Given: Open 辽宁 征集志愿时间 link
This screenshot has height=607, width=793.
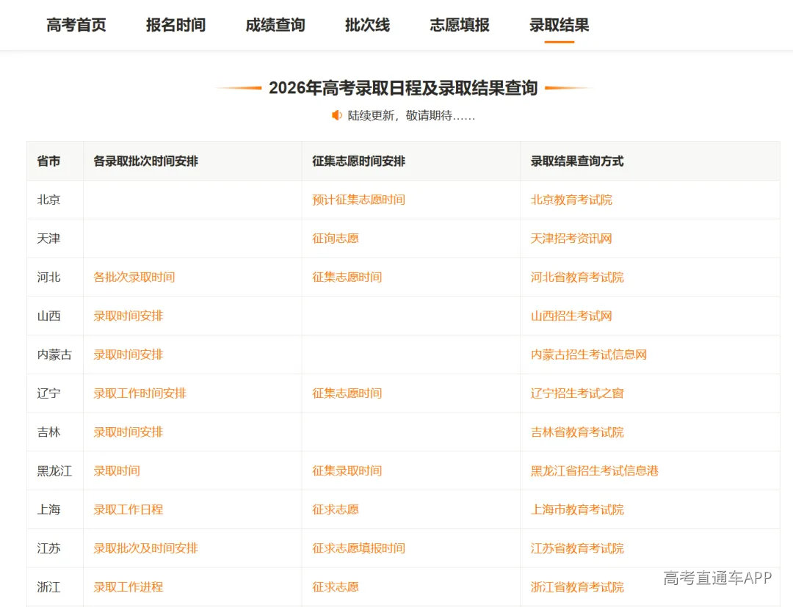Looking at the screenshot, I should point(347,393).
